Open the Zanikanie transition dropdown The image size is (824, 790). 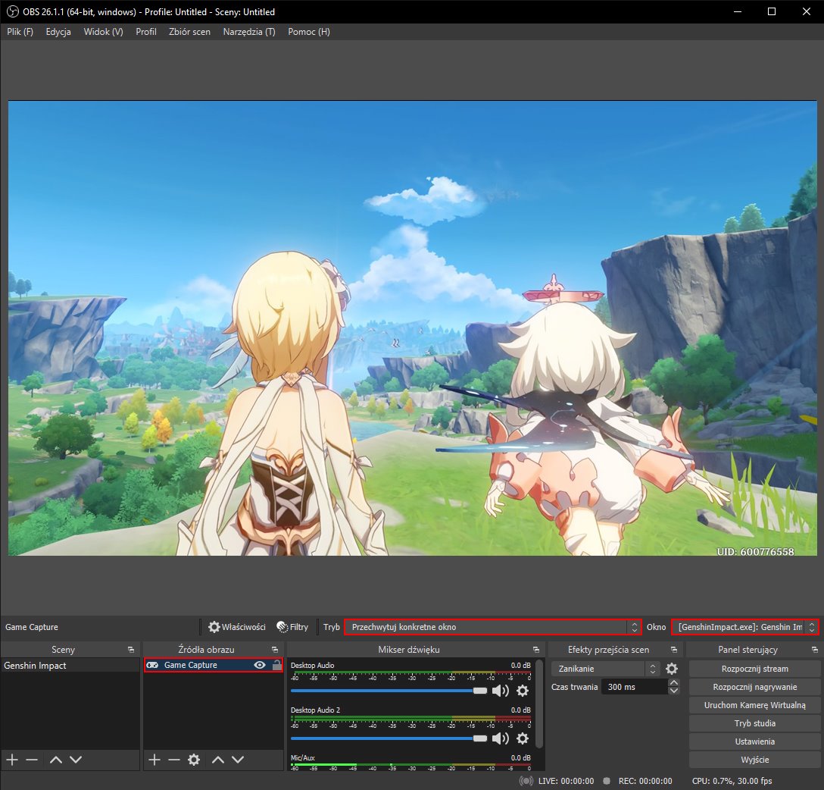pos(605,669)
